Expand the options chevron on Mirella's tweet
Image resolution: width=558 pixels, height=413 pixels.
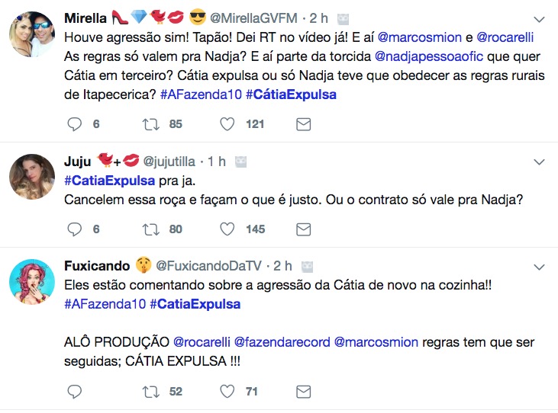539,18
